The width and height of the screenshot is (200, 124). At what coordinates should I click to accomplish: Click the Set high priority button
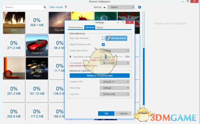[116, 38]
